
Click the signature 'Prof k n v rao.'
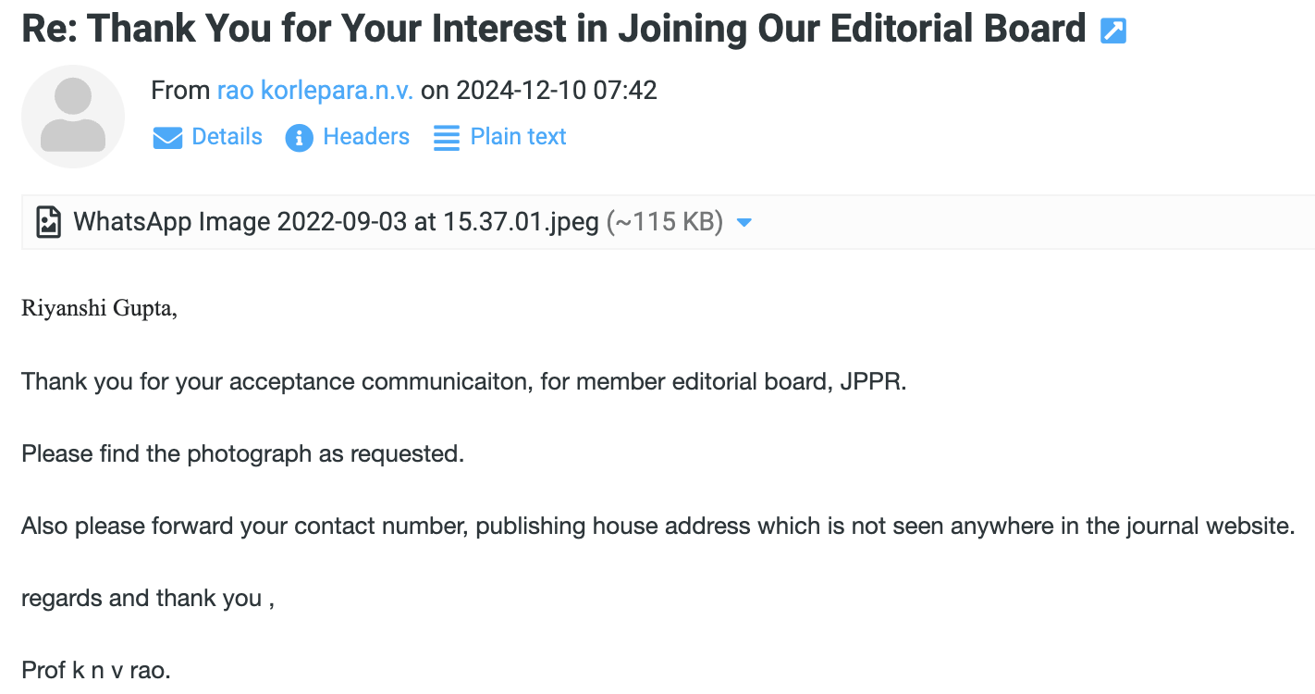[x=96, y=670]
